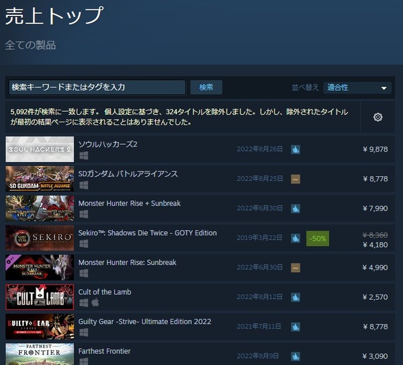Open Guilty Gear -Strive- Ultimate Edition 2022 title
This screenshot has width=403, height=365.
click(144, 322)
